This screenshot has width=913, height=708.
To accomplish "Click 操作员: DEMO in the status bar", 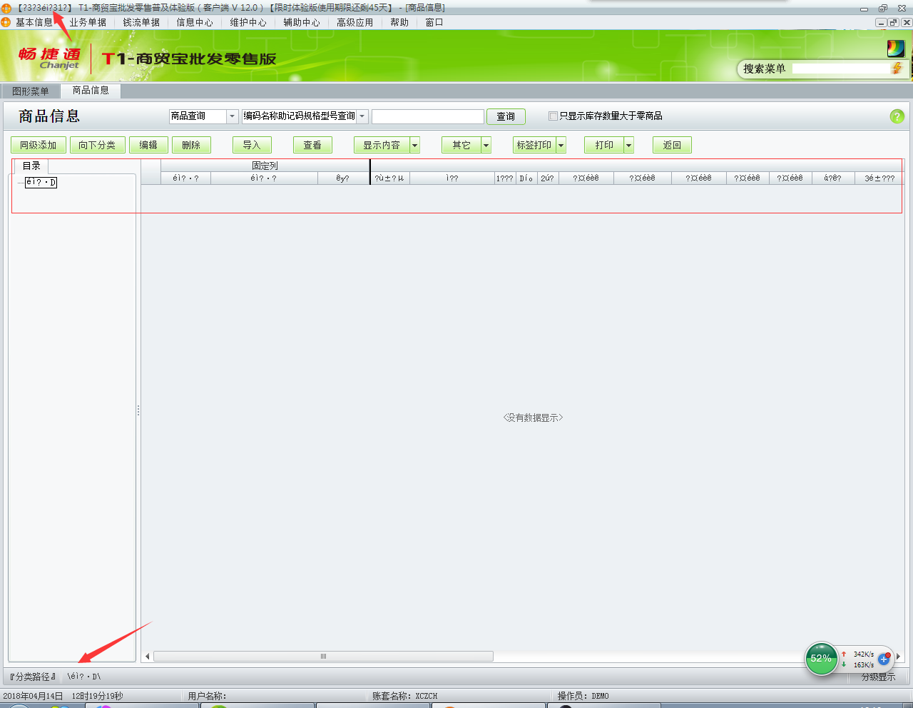I will pyautogui.click(x=583, y=696).
